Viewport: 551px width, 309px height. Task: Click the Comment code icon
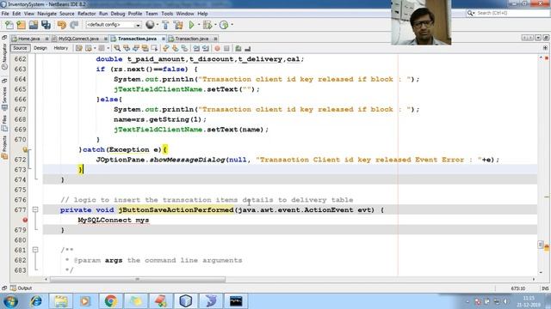(x=238, y=48)
